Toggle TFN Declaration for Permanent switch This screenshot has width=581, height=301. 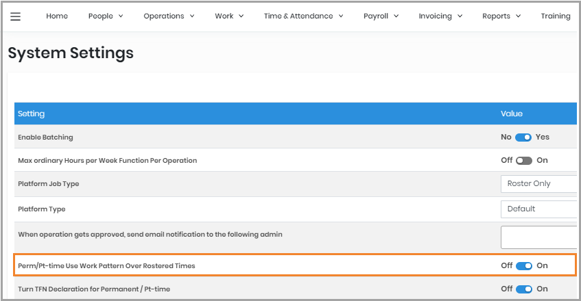(x=524, y=289)
